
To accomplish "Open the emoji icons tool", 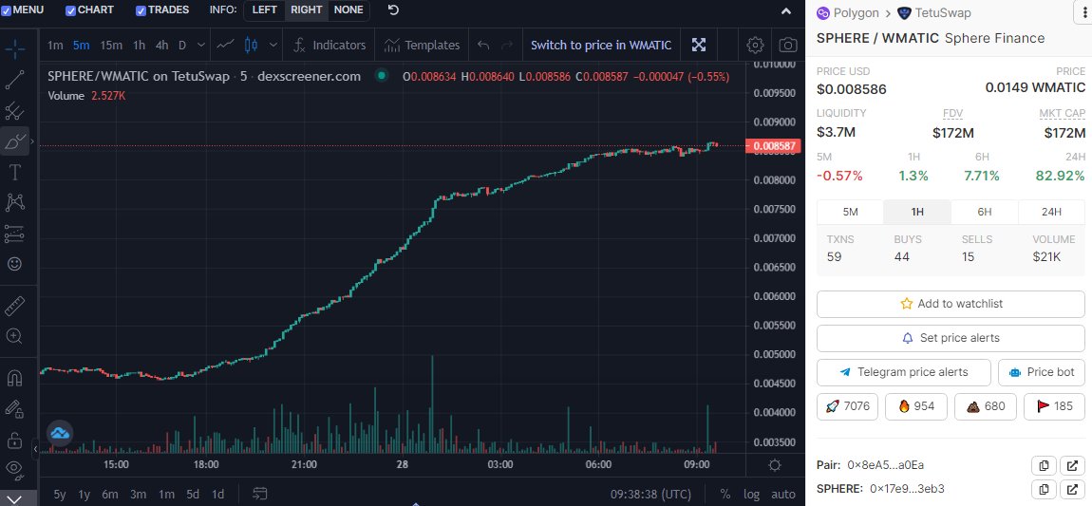I will click(14, 265).
